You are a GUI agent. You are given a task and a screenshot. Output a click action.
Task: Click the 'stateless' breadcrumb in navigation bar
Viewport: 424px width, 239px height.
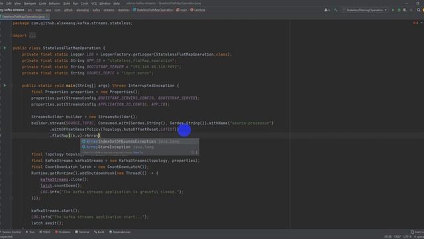tap(124, 10)
